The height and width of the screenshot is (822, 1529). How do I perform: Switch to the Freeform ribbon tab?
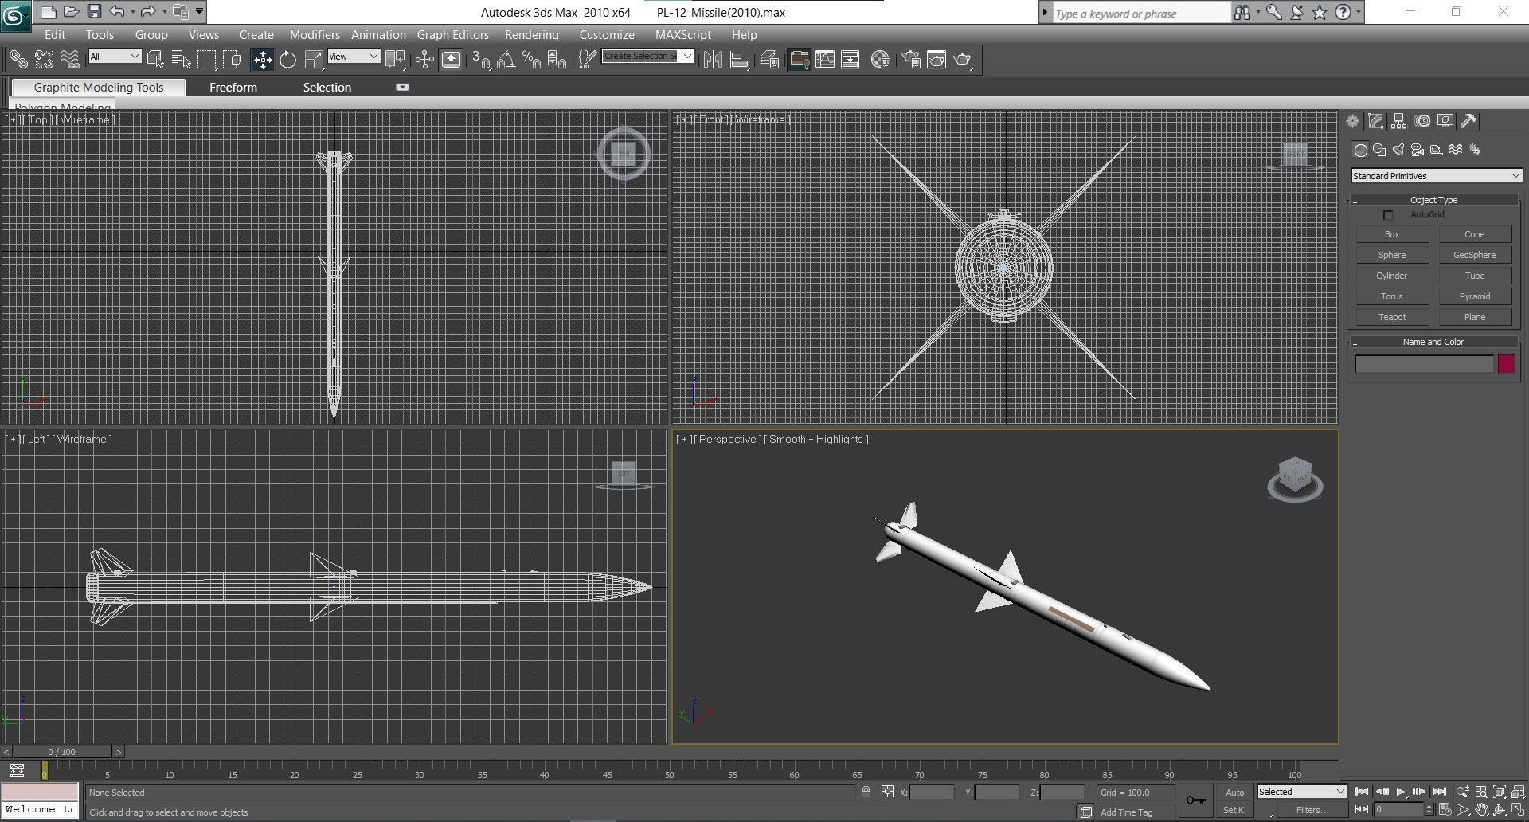click(x=233, y=88)
